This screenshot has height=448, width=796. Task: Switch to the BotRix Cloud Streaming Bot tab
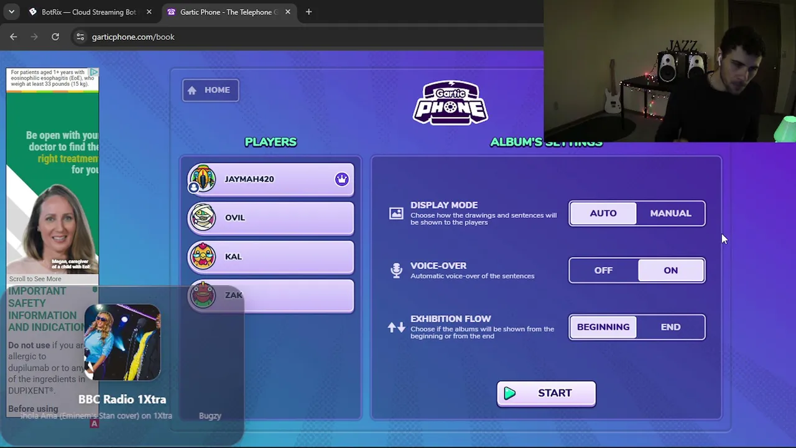[x=90, y=12]
